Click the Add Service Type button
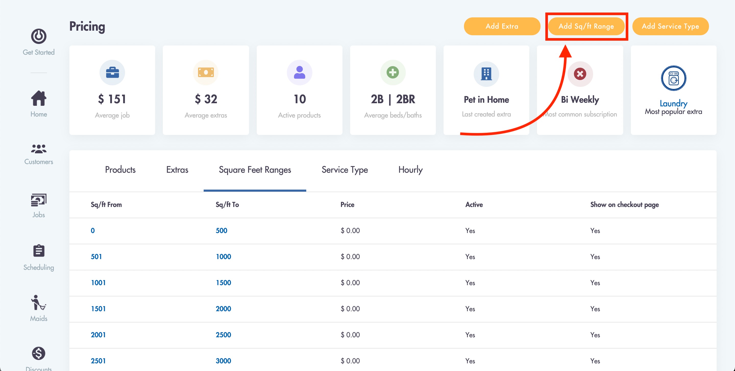735x371 pixels. point(670,26)
